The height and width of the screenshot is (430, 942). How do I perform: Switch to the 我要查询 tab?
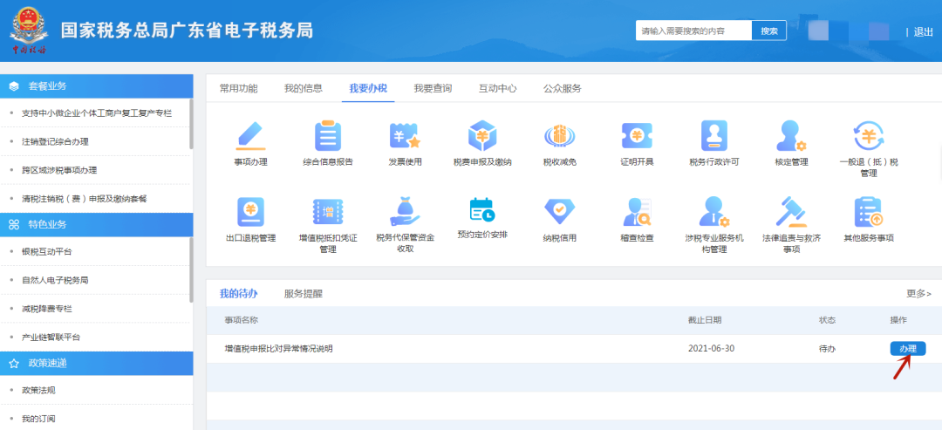click(x=433, y=88)
